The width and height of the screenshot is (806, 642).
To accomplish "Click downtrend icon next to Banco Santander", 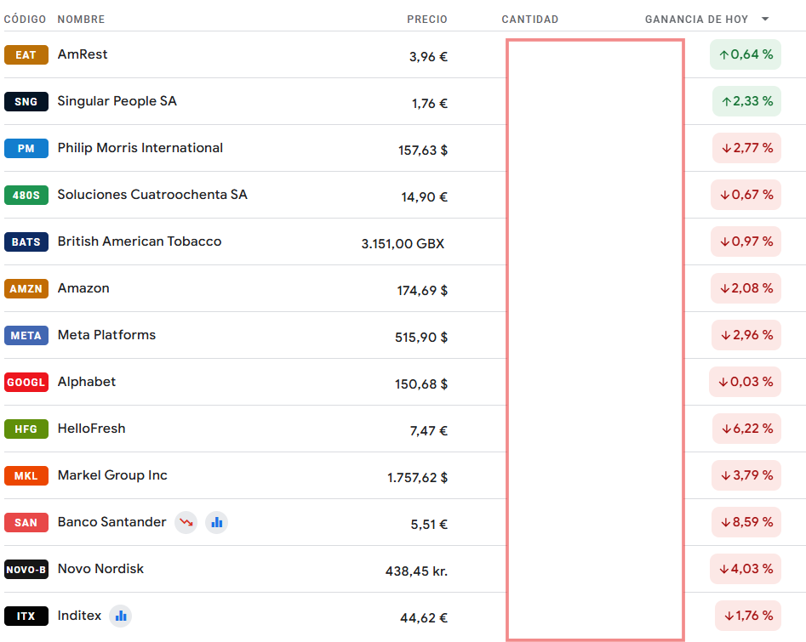I will click(x=186, y=523).
